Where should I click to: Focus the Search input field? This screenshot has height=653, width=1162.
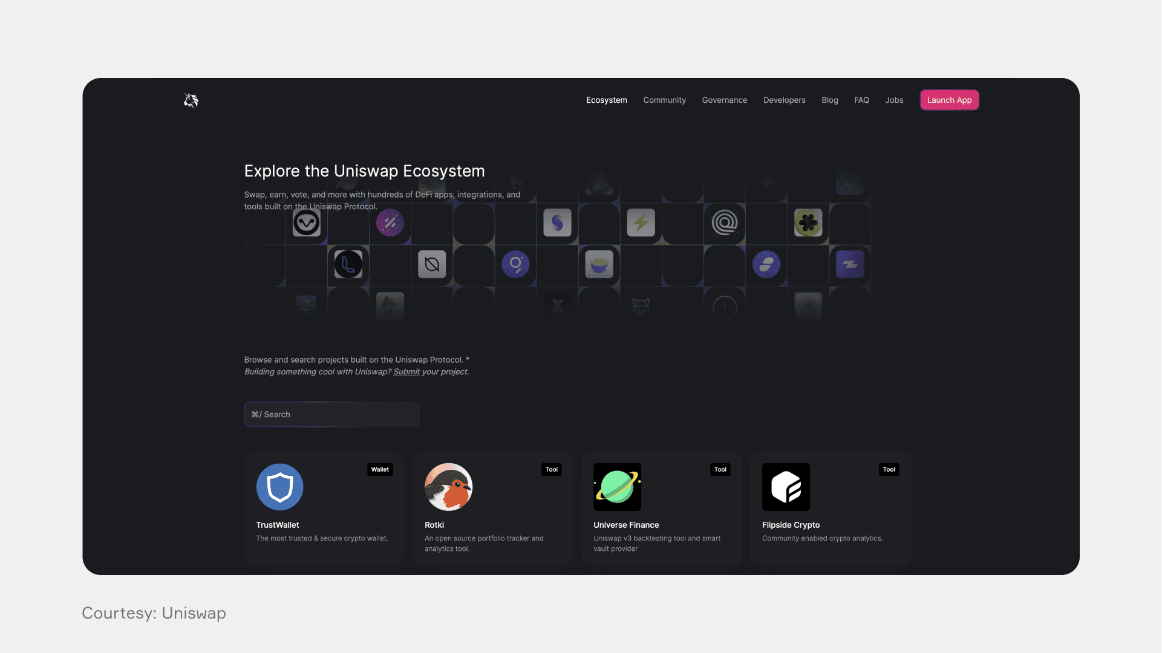(x=331, y=415)
